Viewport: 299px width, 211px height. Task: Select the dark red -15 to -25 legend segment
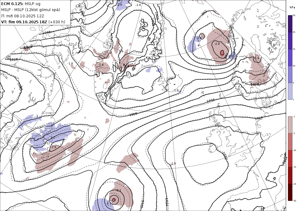coord(290,175)
